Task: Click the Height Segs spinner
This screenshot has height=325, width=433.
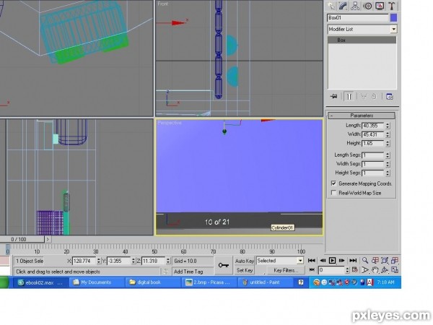Action: click(388, 173)
